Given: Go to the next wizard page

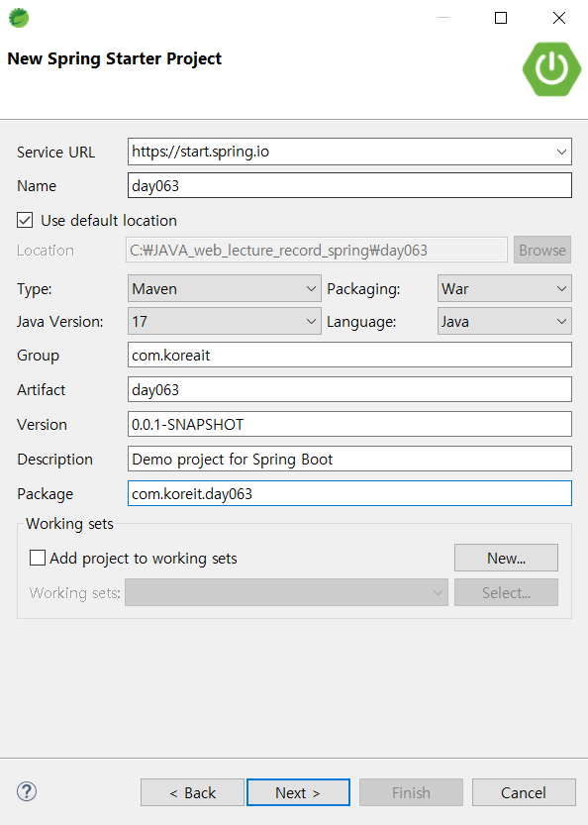Looking at the screenshot, I should 298,792.
